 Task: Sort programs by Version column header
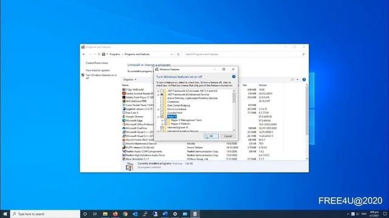coord(263,85)
